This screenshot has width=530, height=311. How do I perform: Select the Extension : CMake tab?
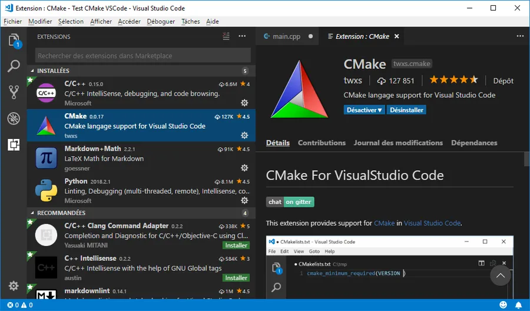(x=362, y=36)
